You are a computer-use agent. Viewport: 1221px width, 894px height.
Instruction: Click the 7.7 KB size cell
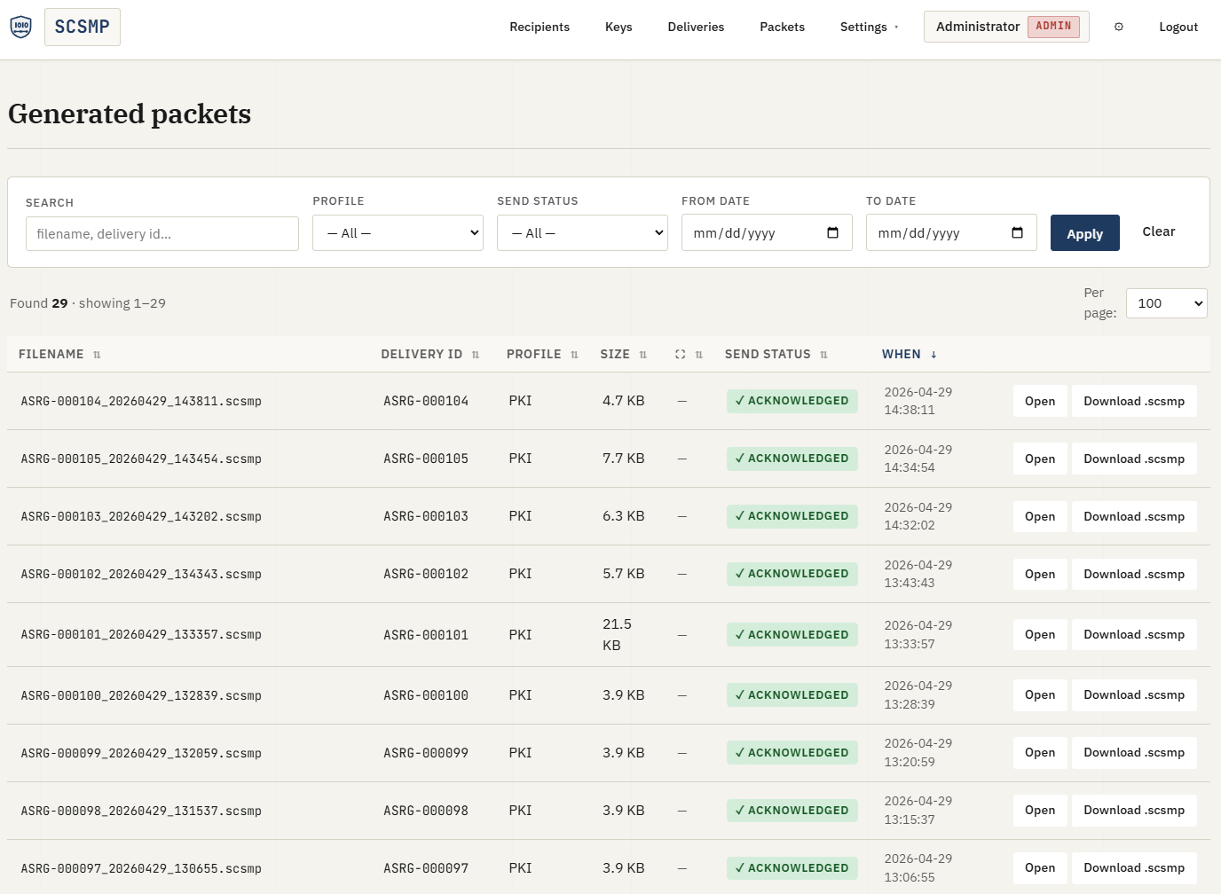(x=624, y=459)
